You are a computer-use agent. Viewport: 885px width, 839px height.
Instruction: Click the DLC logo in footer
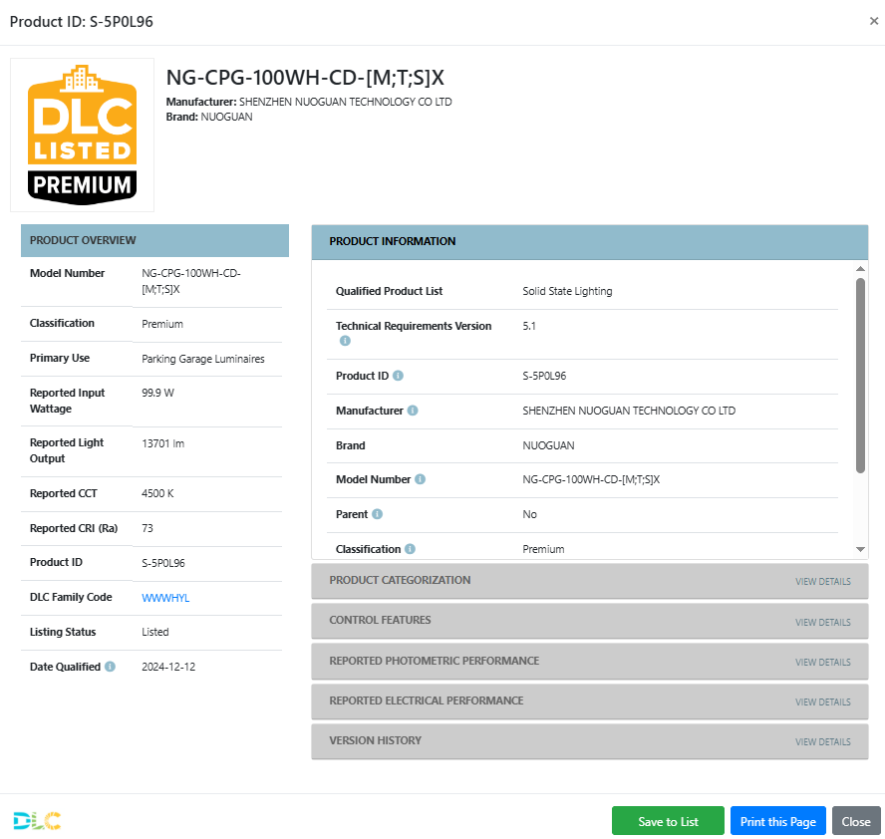(x=37, y=820)
